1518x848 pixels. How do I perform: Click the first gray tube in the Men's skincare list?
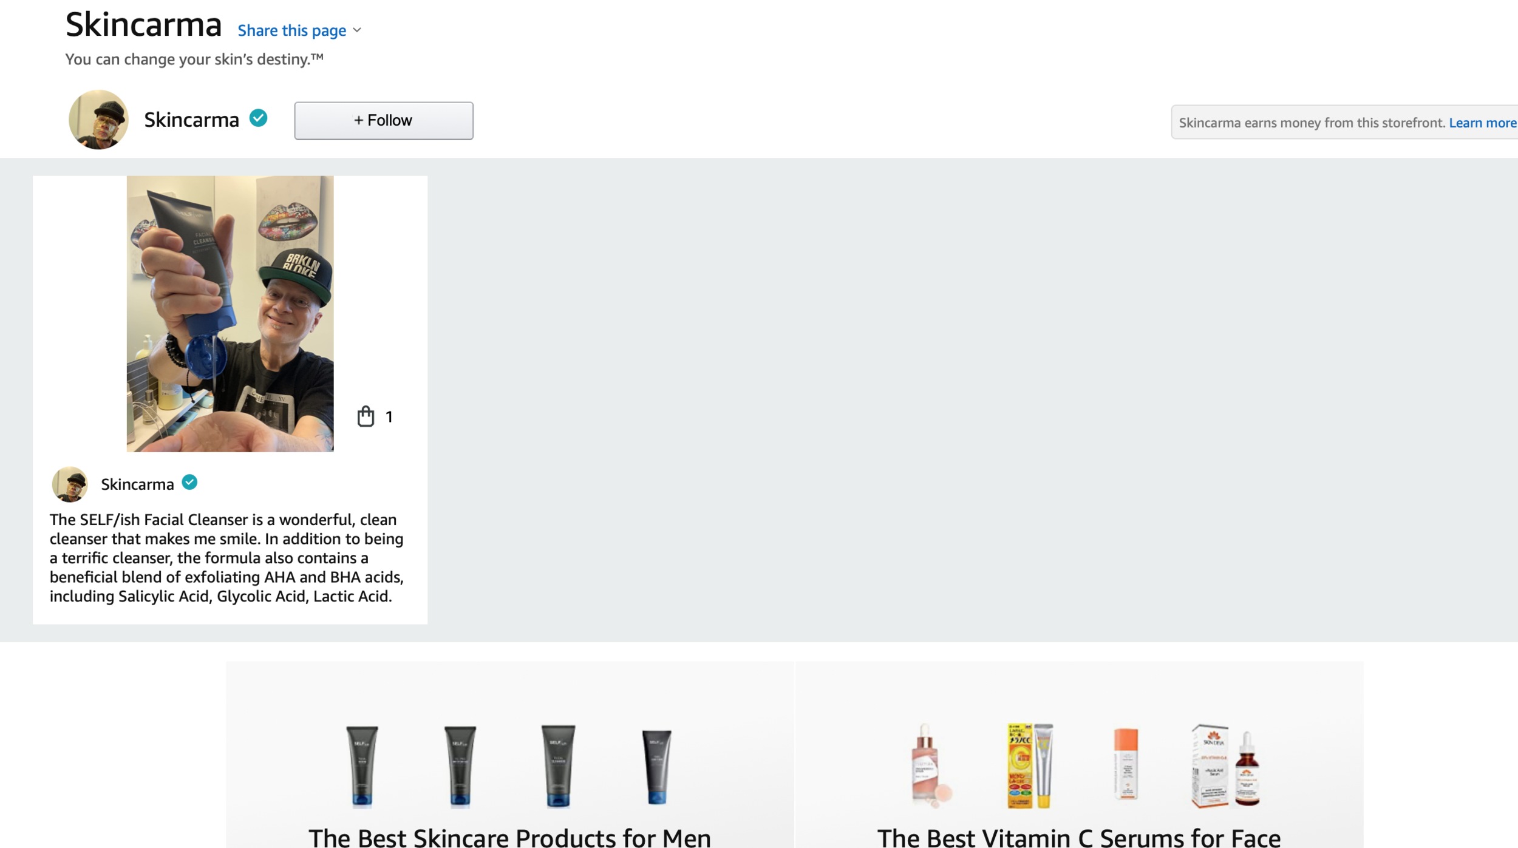(362, 766)
